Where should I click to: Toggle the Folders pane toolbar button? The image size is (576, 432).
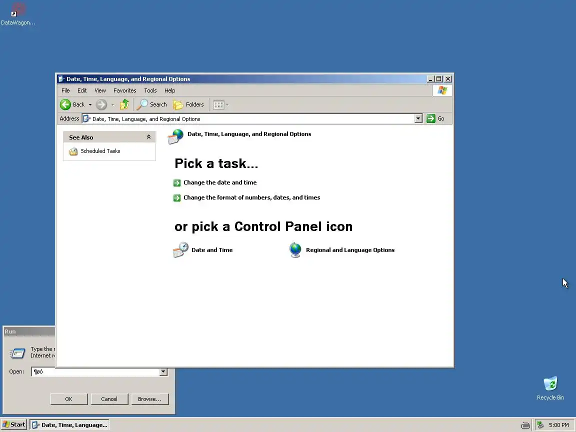tap(188, 104)
